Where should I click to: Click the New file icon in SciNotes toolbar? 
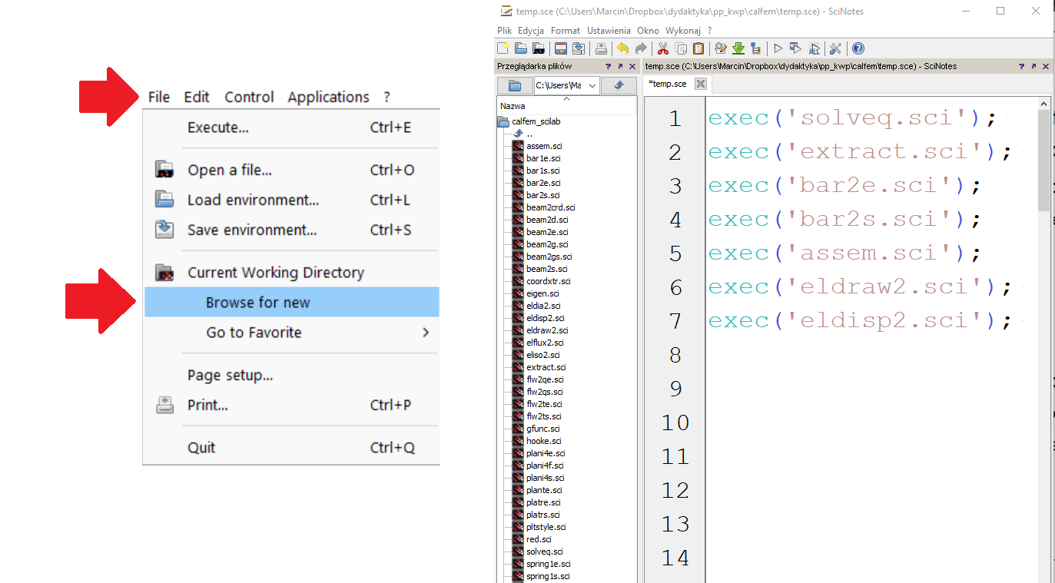(503, 48)
